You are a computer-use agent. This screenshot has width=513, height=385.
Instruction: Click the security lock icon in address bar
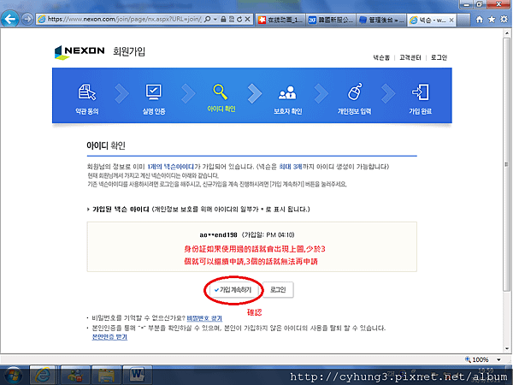[223, 20]
